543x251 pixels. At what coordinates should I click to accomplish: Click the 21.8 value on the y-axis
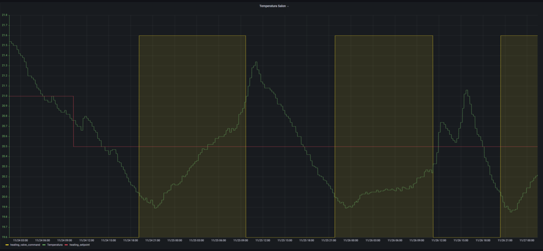(5, 15)
